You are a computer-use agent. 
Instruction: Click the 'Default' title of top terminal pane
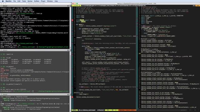pos(5,6)
